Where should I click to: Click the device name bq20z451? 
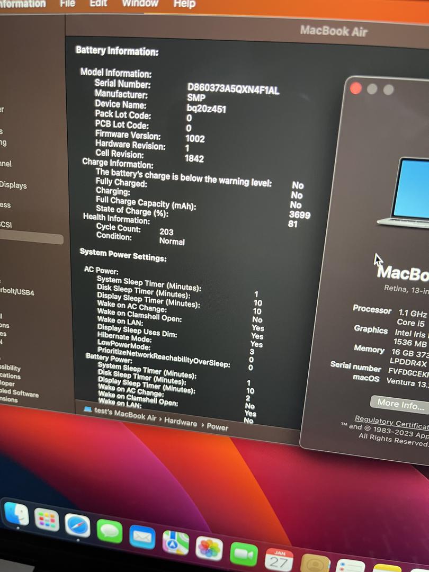coord(207,109)
